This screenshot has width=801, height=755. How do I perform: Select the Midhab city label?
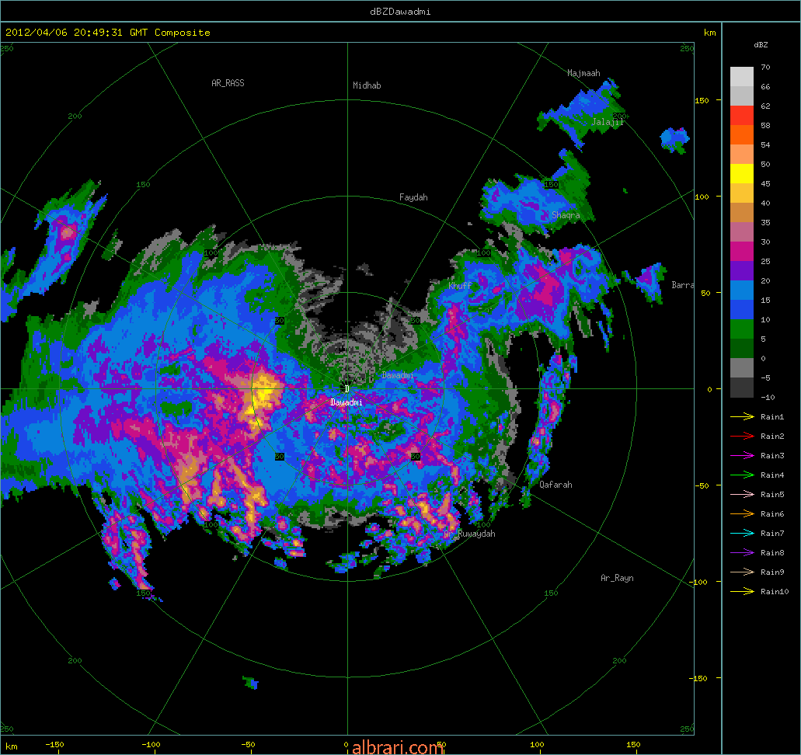coord(367,85)
